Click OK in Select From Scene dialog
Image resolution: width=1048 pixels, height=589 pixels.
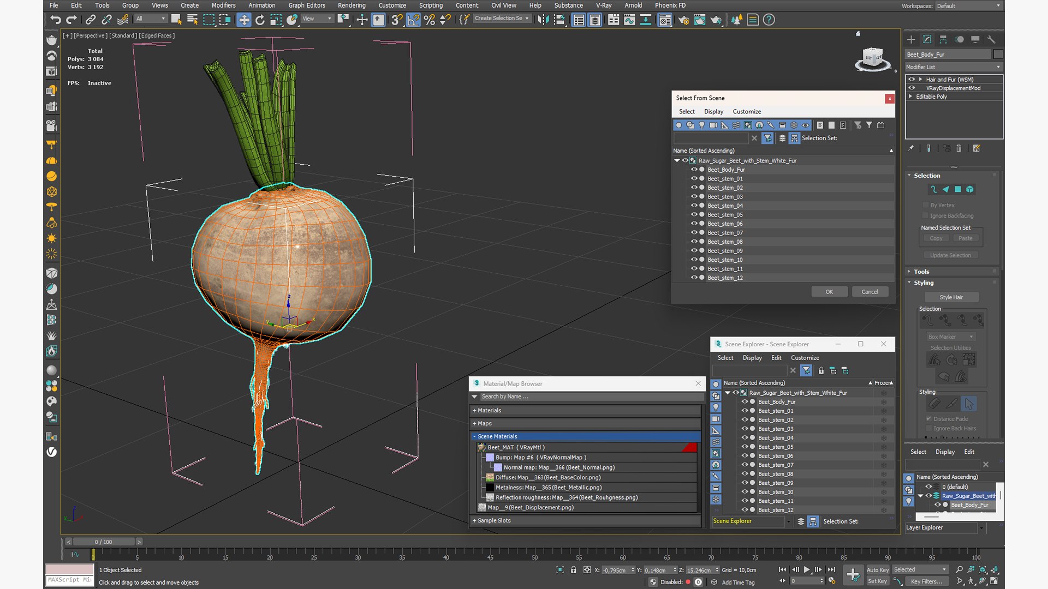(x=829, y=292)
